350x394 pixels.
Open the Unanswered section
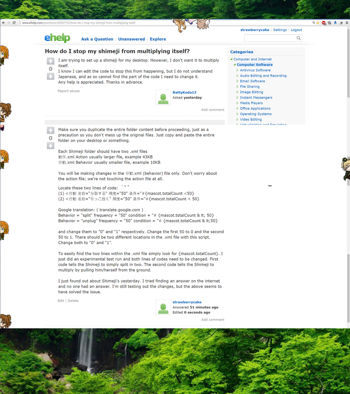click(132, 39)
